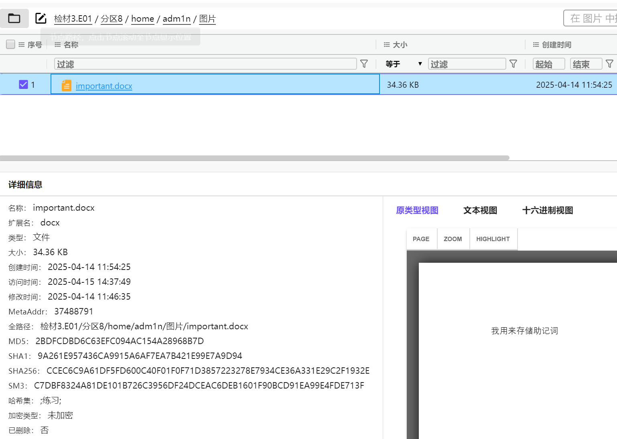
Task: Open the PAGE viewer tab
Action: tap(421, 239)
